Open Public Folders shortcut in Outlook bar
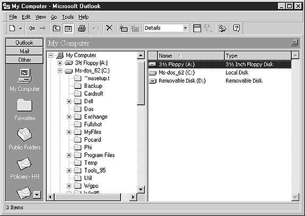Image resolution: width=305 pixels, height=216 pixels. click(x=24, y=138)
